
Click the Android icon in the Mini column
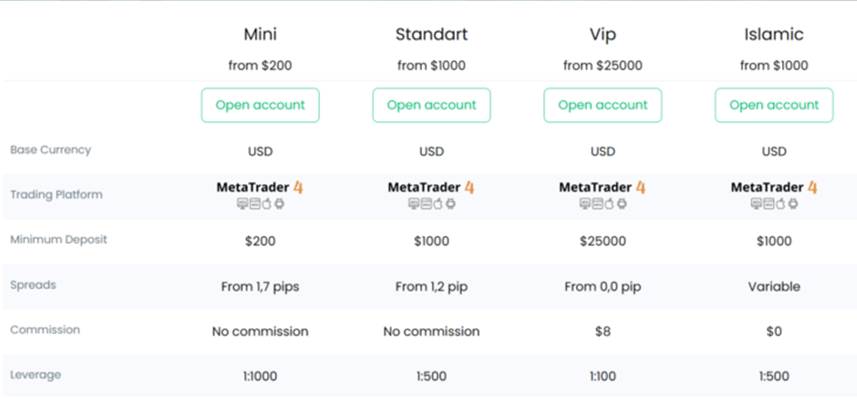[279, 204]
